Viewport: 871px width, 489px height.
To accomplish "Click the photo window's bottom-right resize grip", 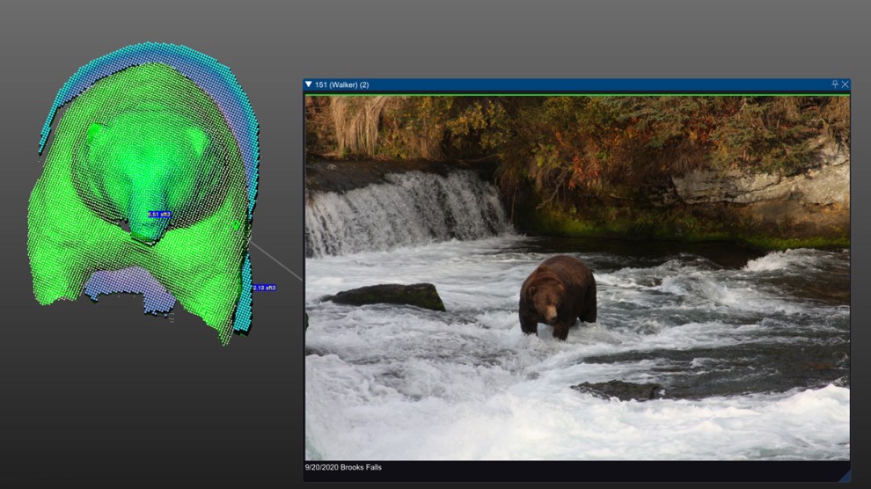I will (x=845, y=476).
